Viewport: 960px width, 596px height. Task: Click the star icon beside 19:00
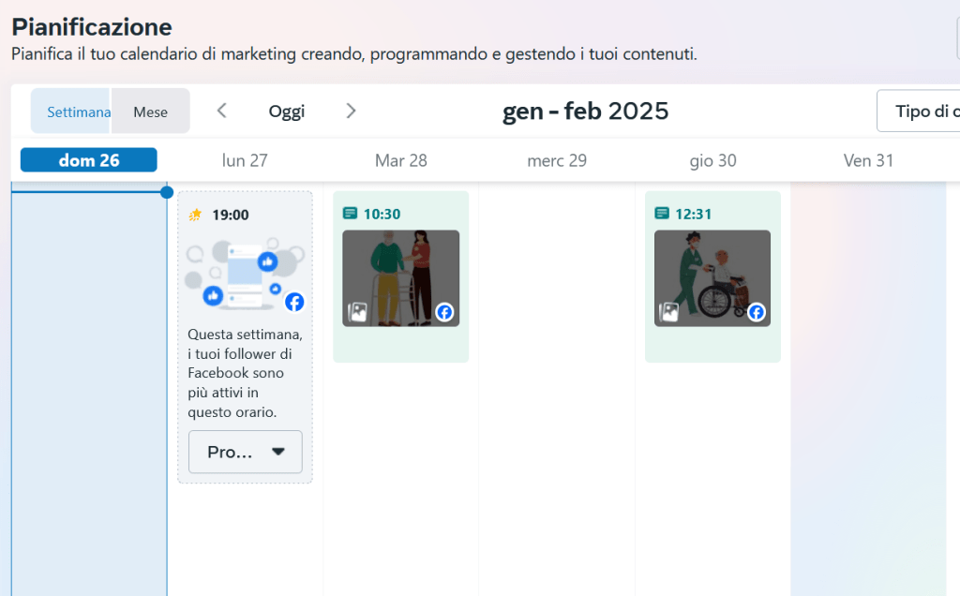pyautogui.click(x=195, y=215)
